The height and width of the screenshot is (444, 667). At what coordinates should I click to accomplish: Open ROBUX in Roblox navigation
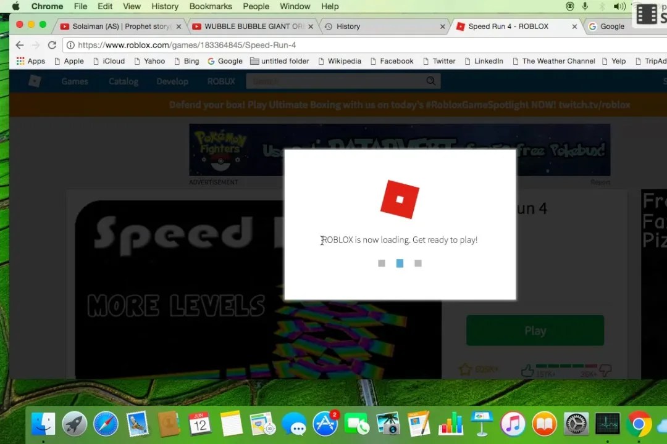pos(220,81)
